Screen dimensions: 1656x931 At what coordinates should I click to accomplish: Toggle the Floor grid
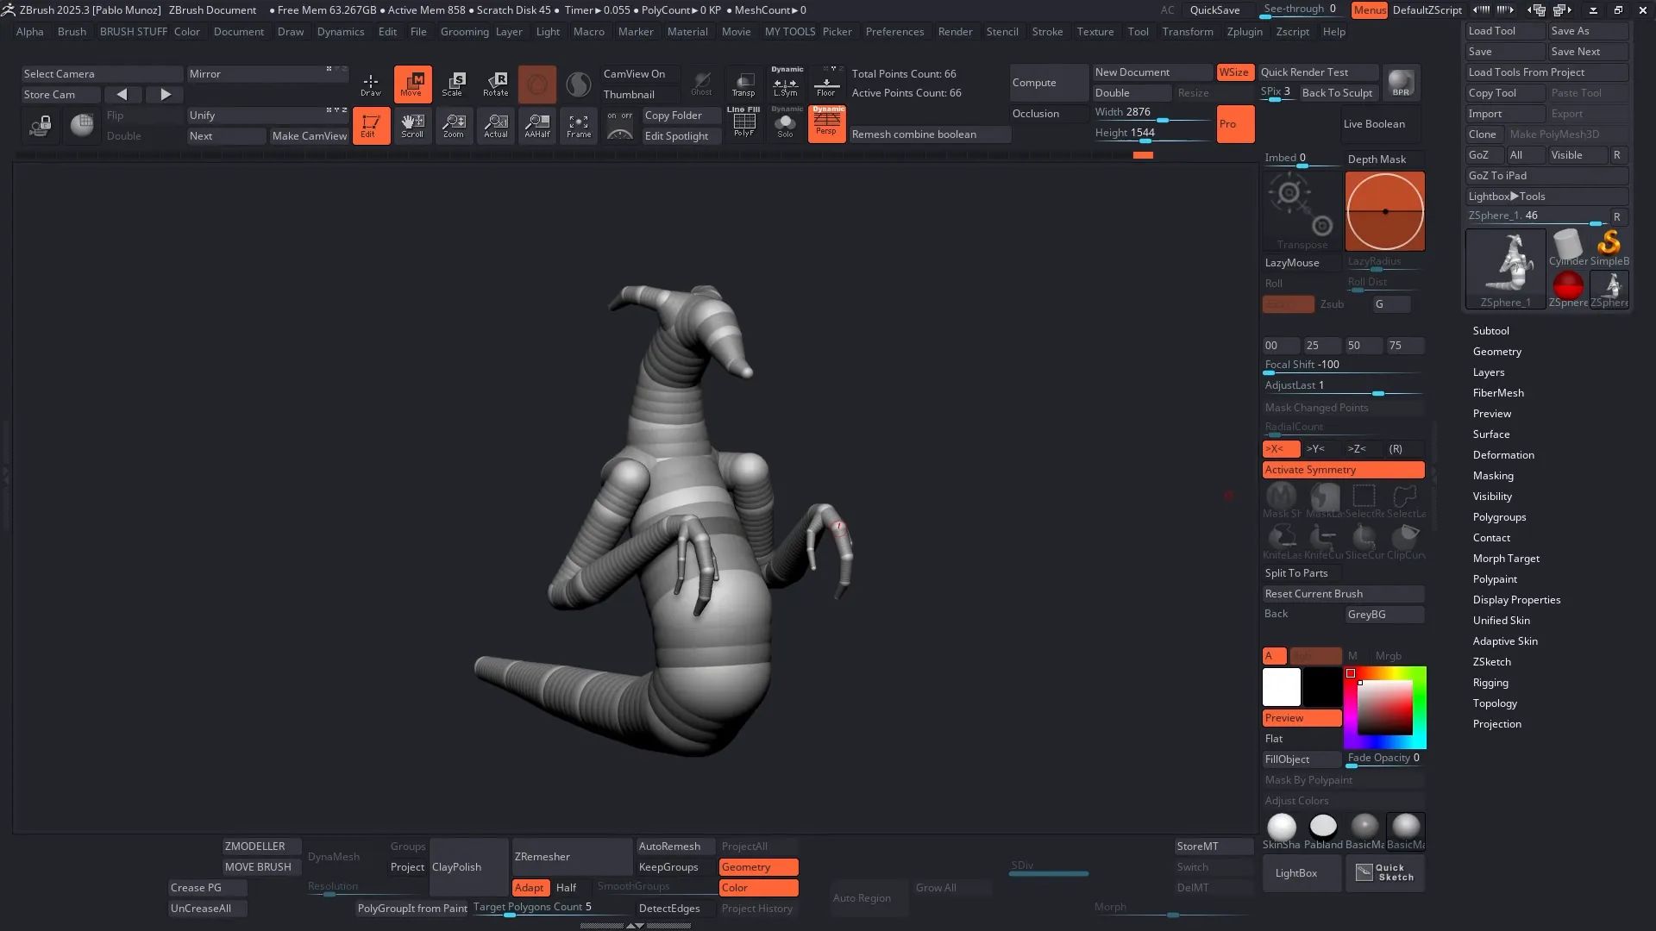click(826, 84)
